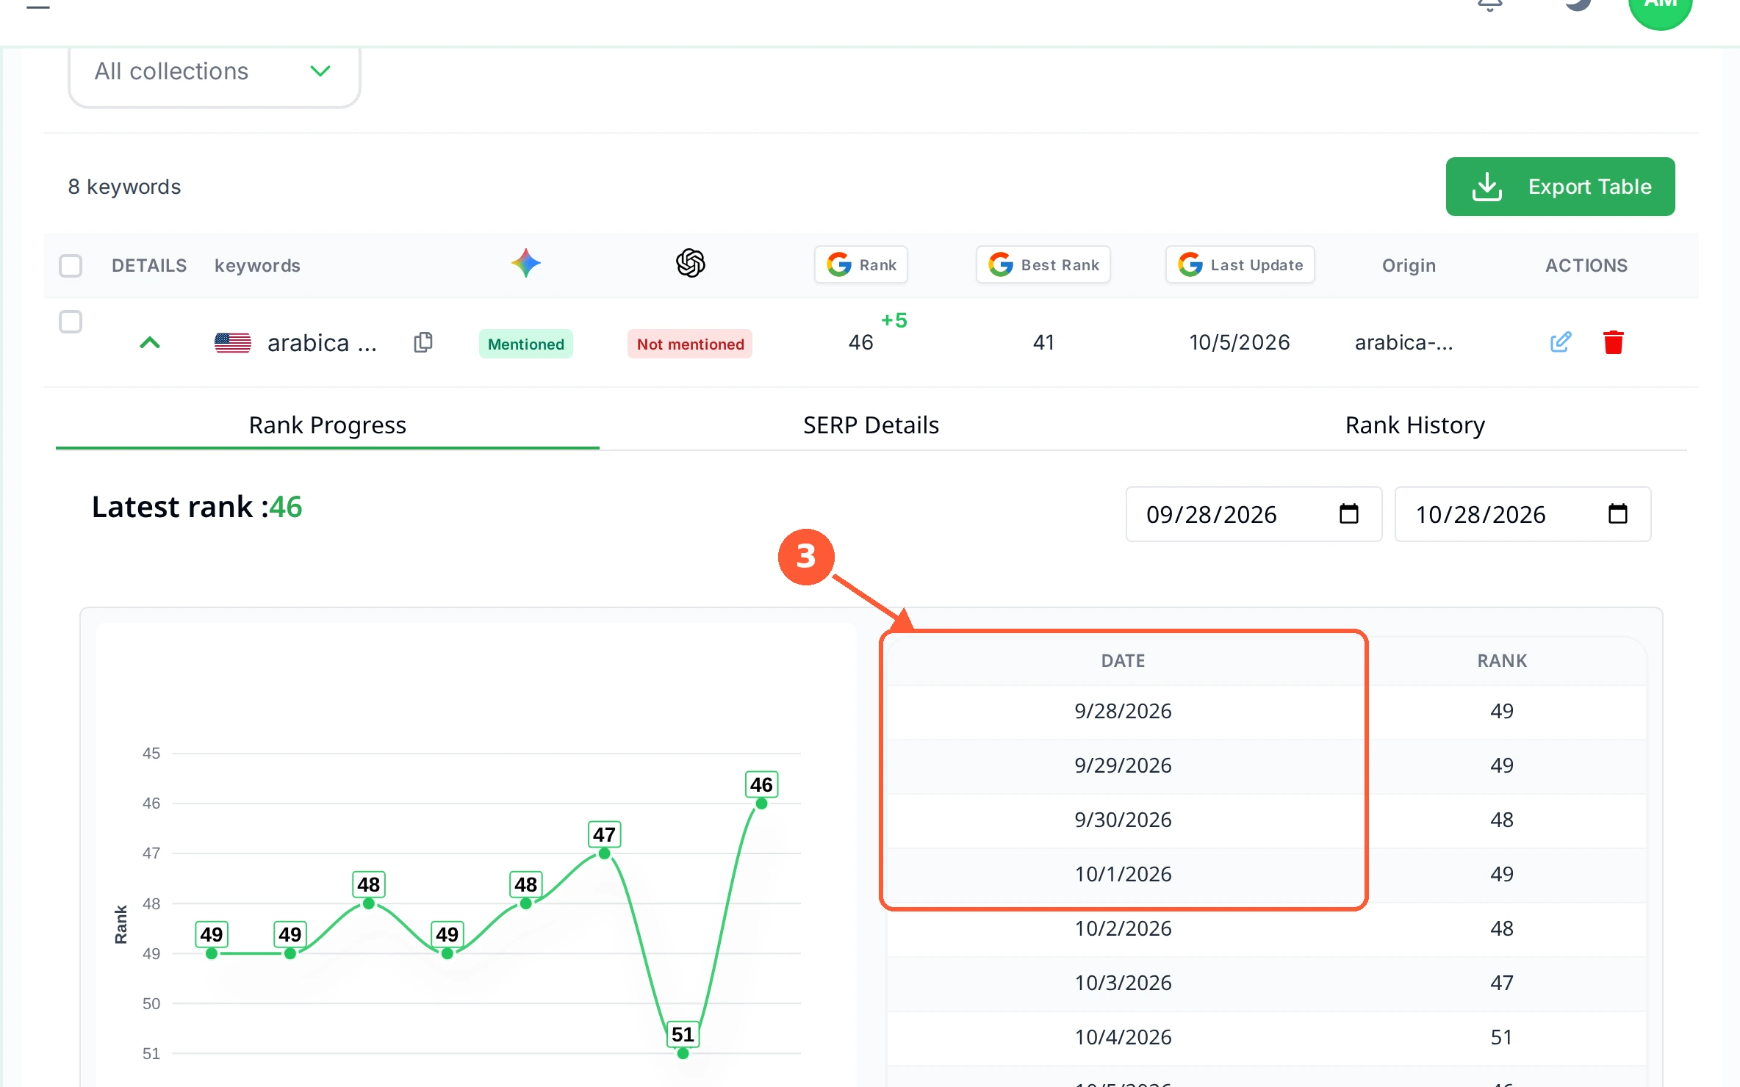The image size is (1740, 1087).
Task: Check the arabica keyword row checkbox
Action: [x=71, y=322]
